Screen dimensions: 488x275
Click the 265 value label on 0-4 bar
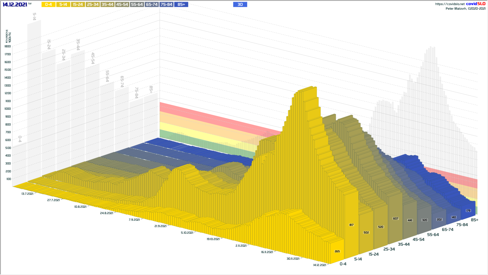[x=337, y=251]
